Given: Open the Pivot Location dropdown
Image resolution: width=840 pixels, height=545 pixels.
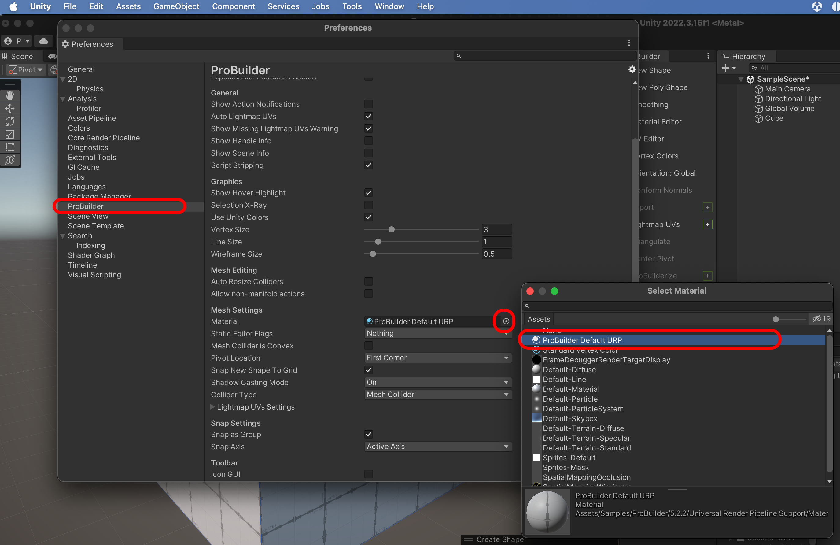Looking at the screenshot, I should (x=438, y=358).
